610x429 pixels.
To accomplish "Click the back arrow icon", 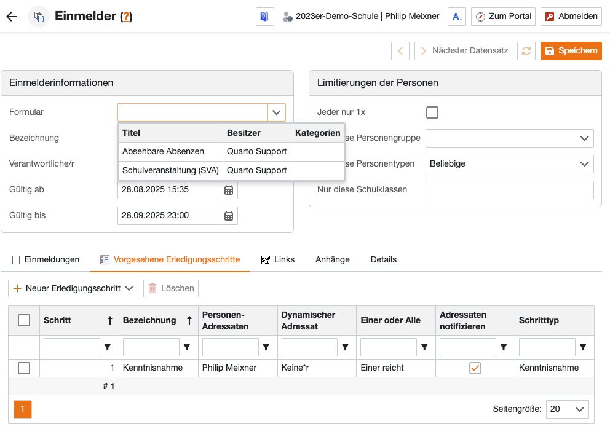I will (x=12, y=17).
